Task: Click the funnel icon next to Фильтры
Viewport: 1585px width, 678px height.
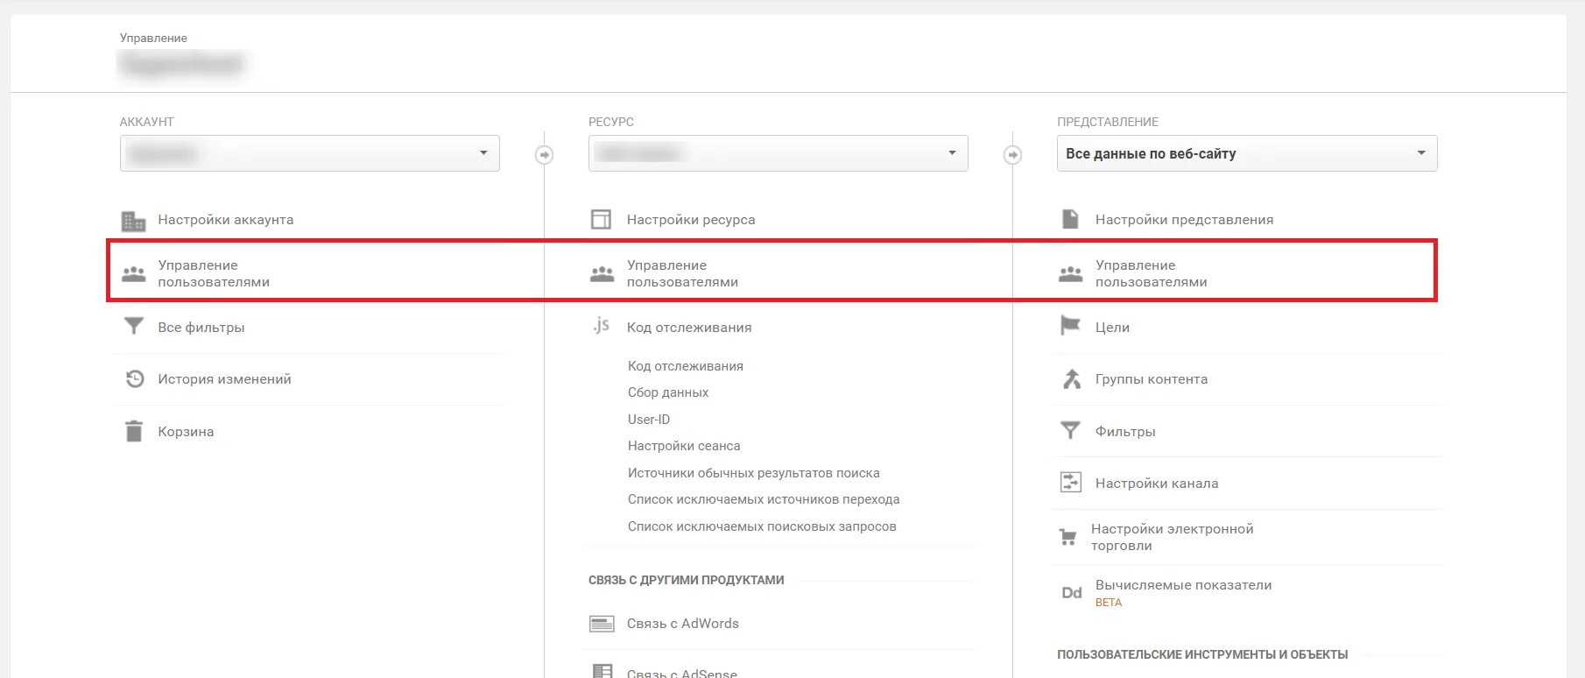Action: point(1070,431)
